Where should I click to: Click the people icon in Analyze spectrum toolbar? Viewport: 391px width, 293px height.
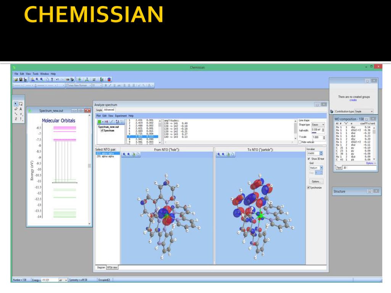tap(117, 122)
